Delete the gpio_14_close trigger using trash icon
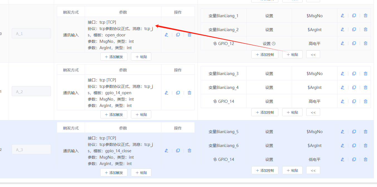The image size is (377, 187). tap(189, 150)
